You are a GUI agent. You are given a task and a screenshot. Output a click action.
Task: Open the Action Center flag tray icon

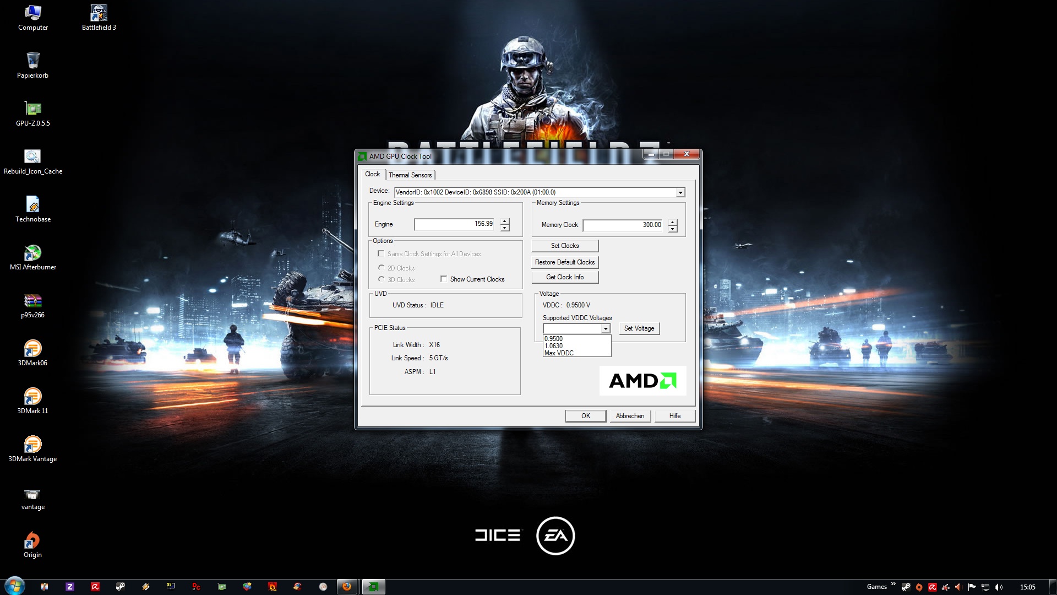pos(972,587)
